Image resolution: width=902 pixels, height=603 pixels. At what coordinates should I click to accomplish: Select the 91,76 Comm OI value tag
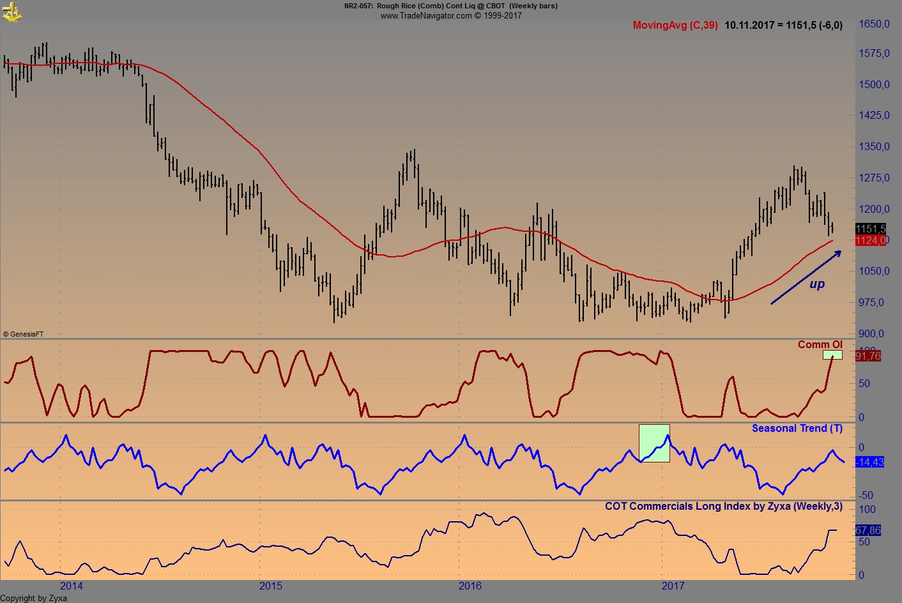tap(868, 356)
